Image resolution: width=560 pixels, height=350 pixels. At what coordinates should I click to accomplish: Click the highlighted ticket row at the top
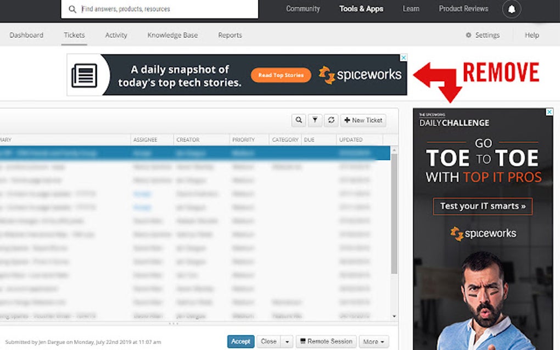[192, 153]
